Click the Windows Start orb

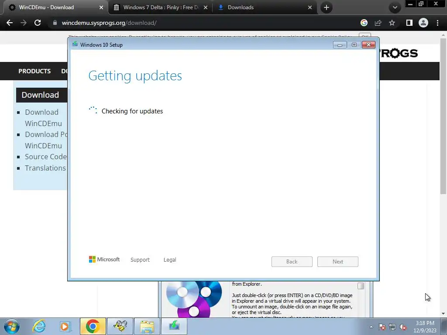[12, 326]
